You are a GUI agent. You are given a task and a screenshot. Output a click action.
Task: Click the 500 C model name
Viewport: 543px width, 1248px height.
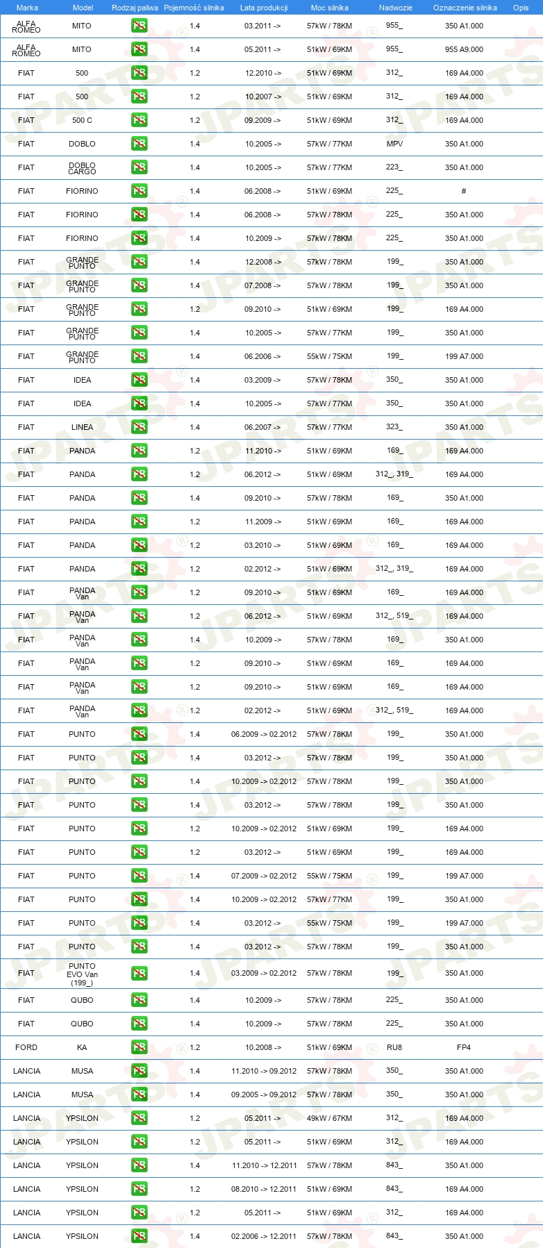point(82,120)
